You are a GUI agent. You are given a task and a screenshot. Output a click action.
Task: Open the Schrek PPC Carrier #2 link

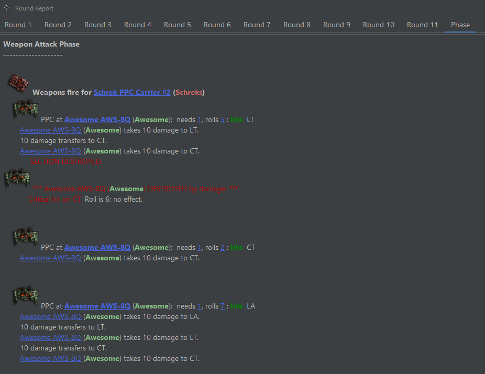(132, 92)
